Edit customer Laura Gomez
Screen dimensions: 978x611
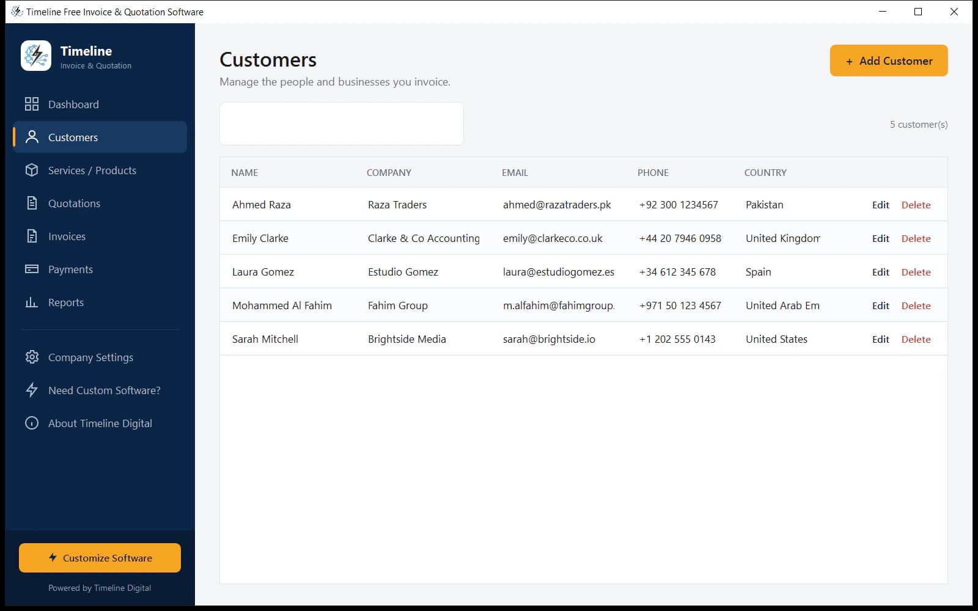[x=880, y=272]
